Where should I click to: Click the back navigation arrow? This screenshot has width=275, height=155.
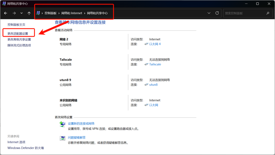coord(6,13)
